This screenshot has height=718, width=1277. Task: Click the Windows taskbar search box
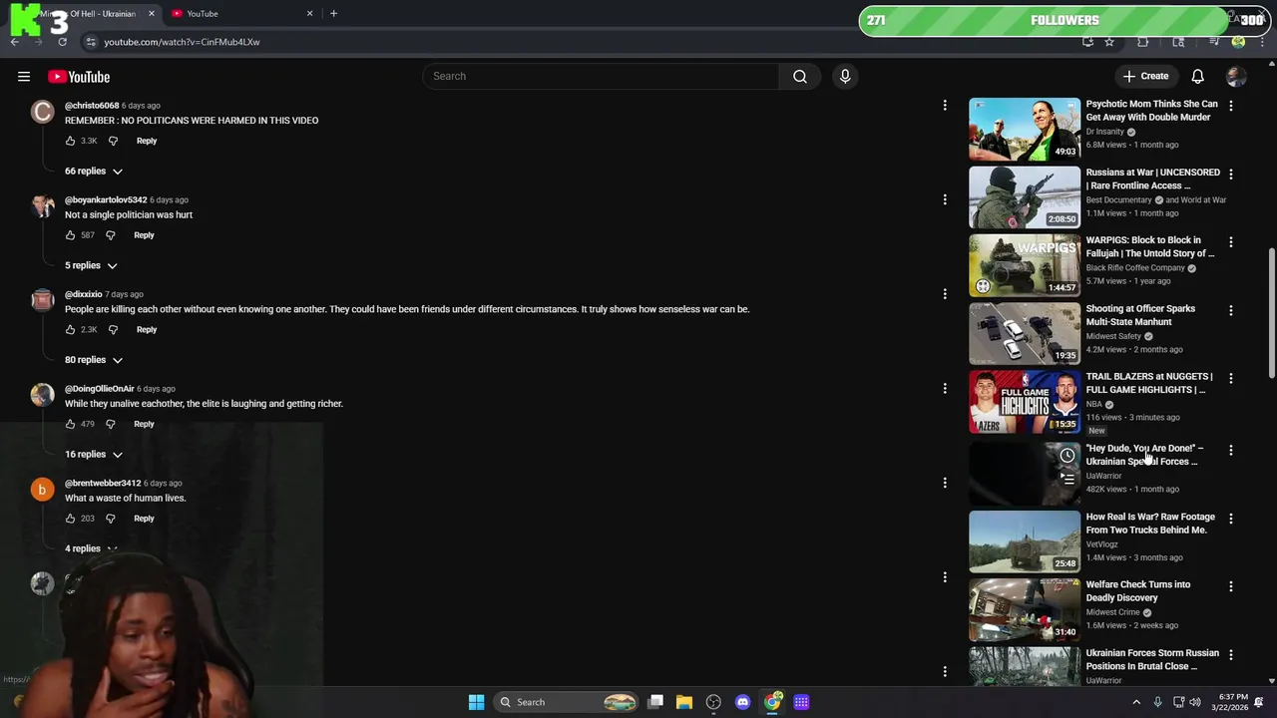(567, 702)
